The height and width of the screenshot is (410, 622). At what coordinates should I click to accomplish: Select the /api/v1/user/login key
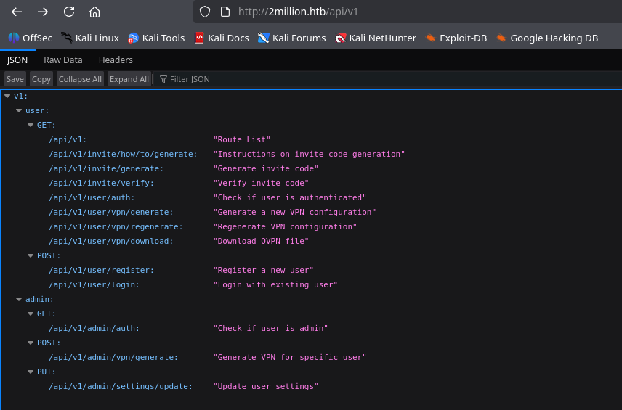point(94,284)
